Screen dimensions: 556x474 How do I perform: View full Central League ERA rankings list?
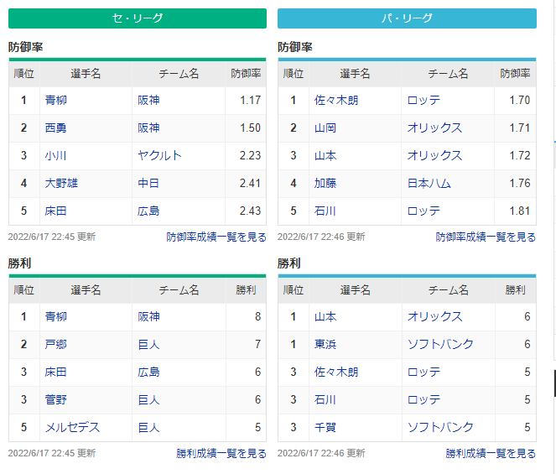point(216,237)
